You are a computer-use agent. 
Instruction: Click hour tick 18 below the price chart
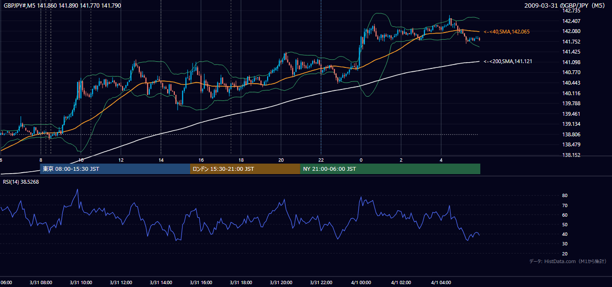[241, 160]
